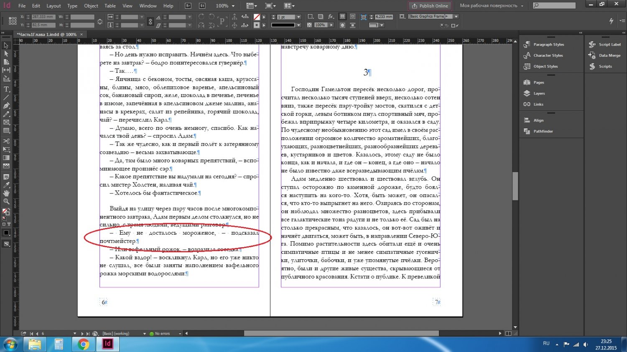Open the Character Styles panel
The width and height of the screenshot is (627, 352).
pos(543,55)
